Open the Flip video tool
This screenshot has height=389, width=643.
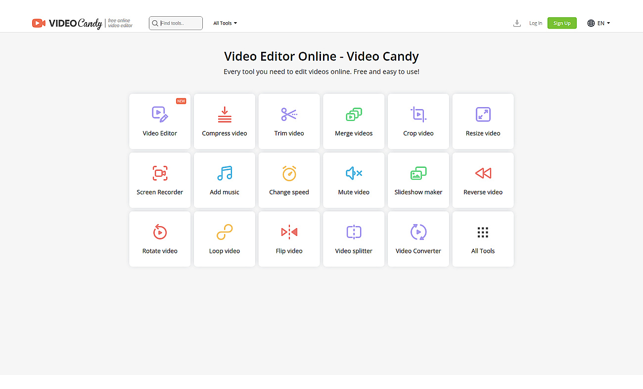[289, 239]
